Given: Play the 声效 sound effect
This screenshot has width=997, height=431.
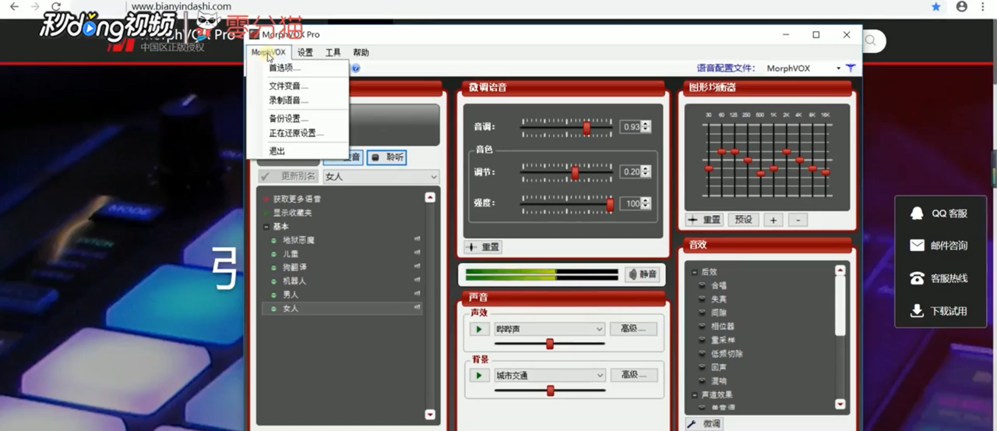Looking at the screenshot, I should click(479, 330).
